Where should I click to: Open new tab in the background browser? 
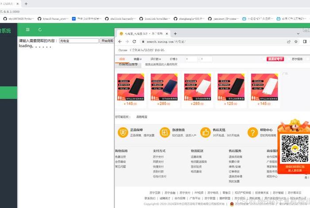coord(26,4)
